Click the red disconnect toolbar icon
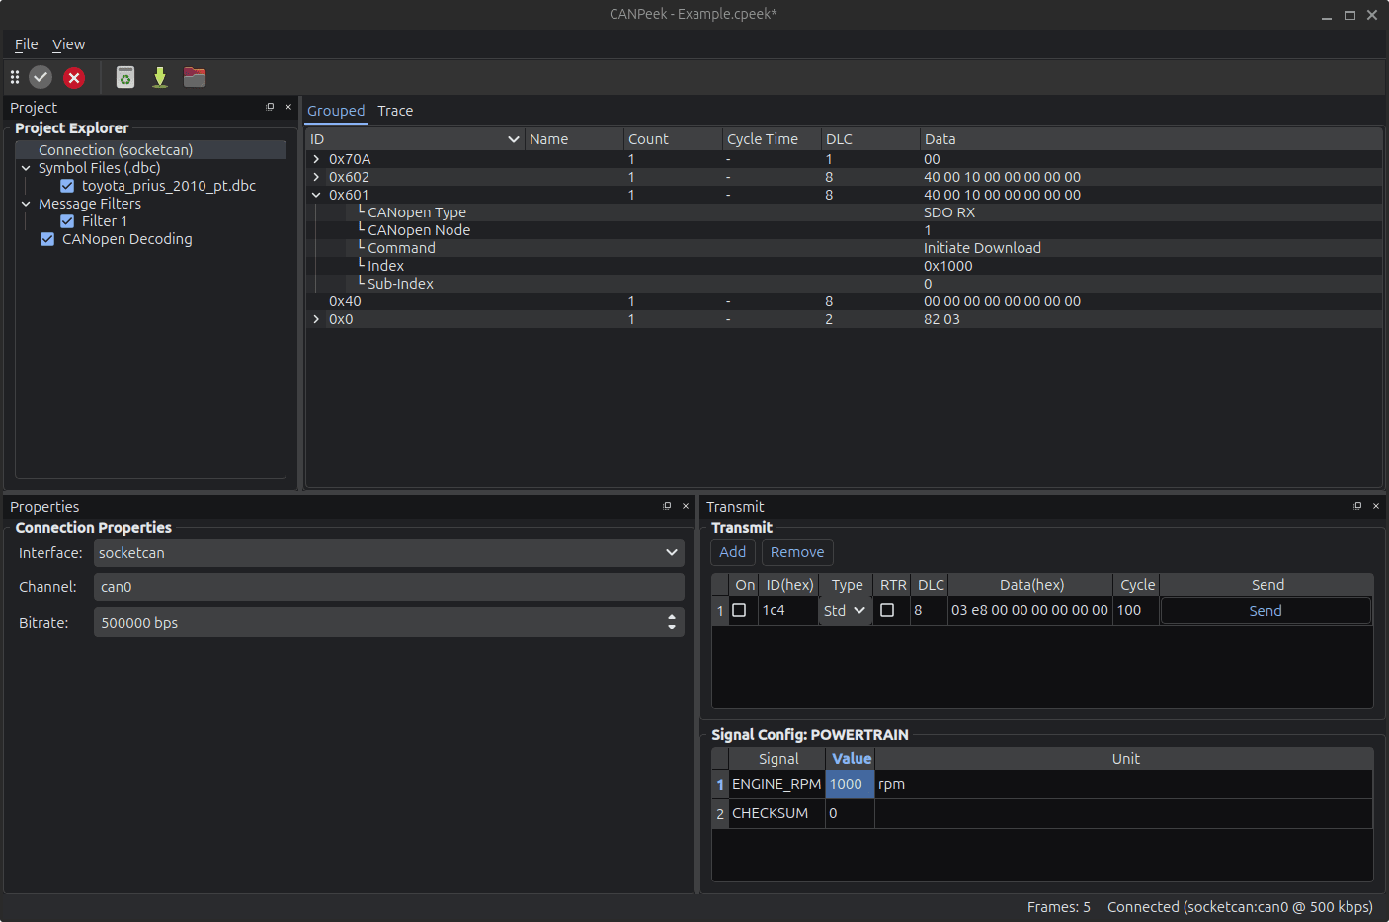Screen dimensions: 1389x922 (74, 77)
